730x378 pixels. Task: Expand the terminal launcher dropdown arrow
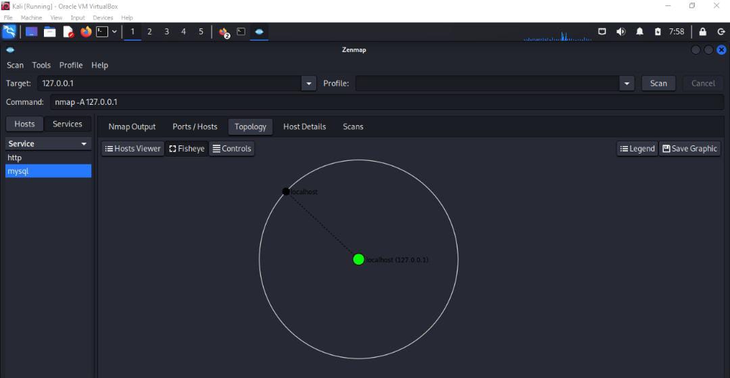[114, 32]
